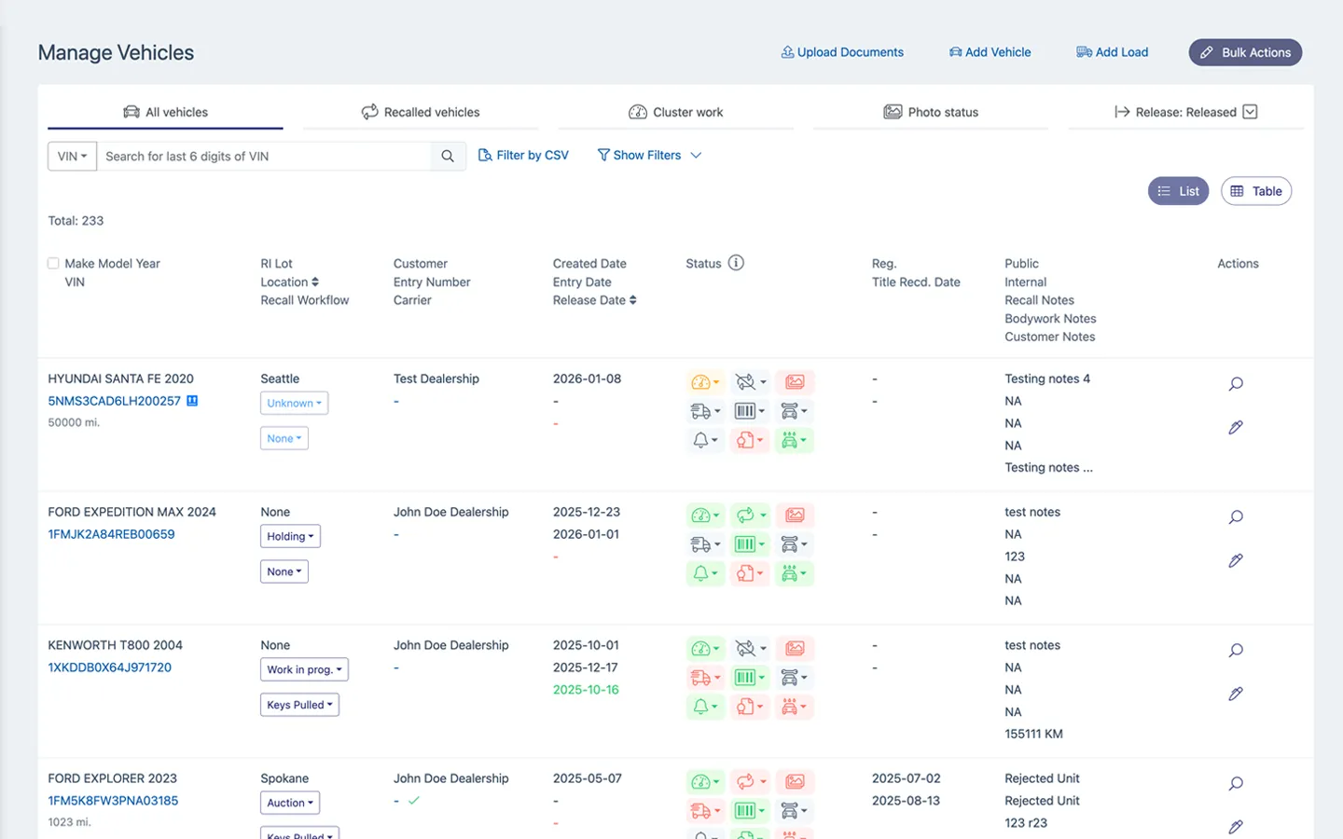This screenshot has width=1343, height=839.
Task: Click the Bulk Actions button
Action: [x=1244, y=52]
